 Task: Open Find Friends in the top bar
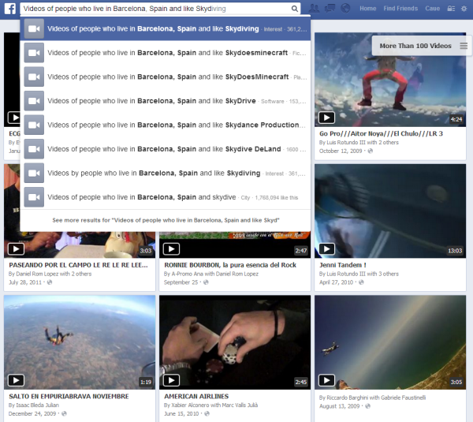tap(400, 9)
